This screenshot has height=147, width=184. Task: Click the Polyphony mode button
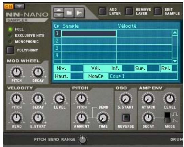11,50
